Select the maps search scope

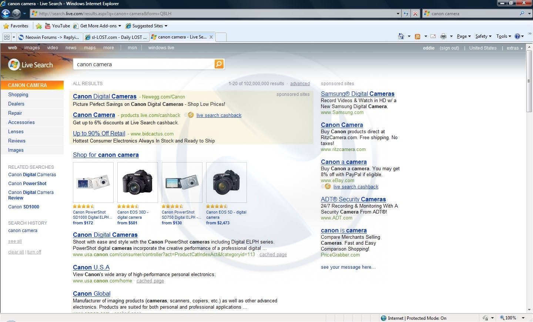pos(90,48)
